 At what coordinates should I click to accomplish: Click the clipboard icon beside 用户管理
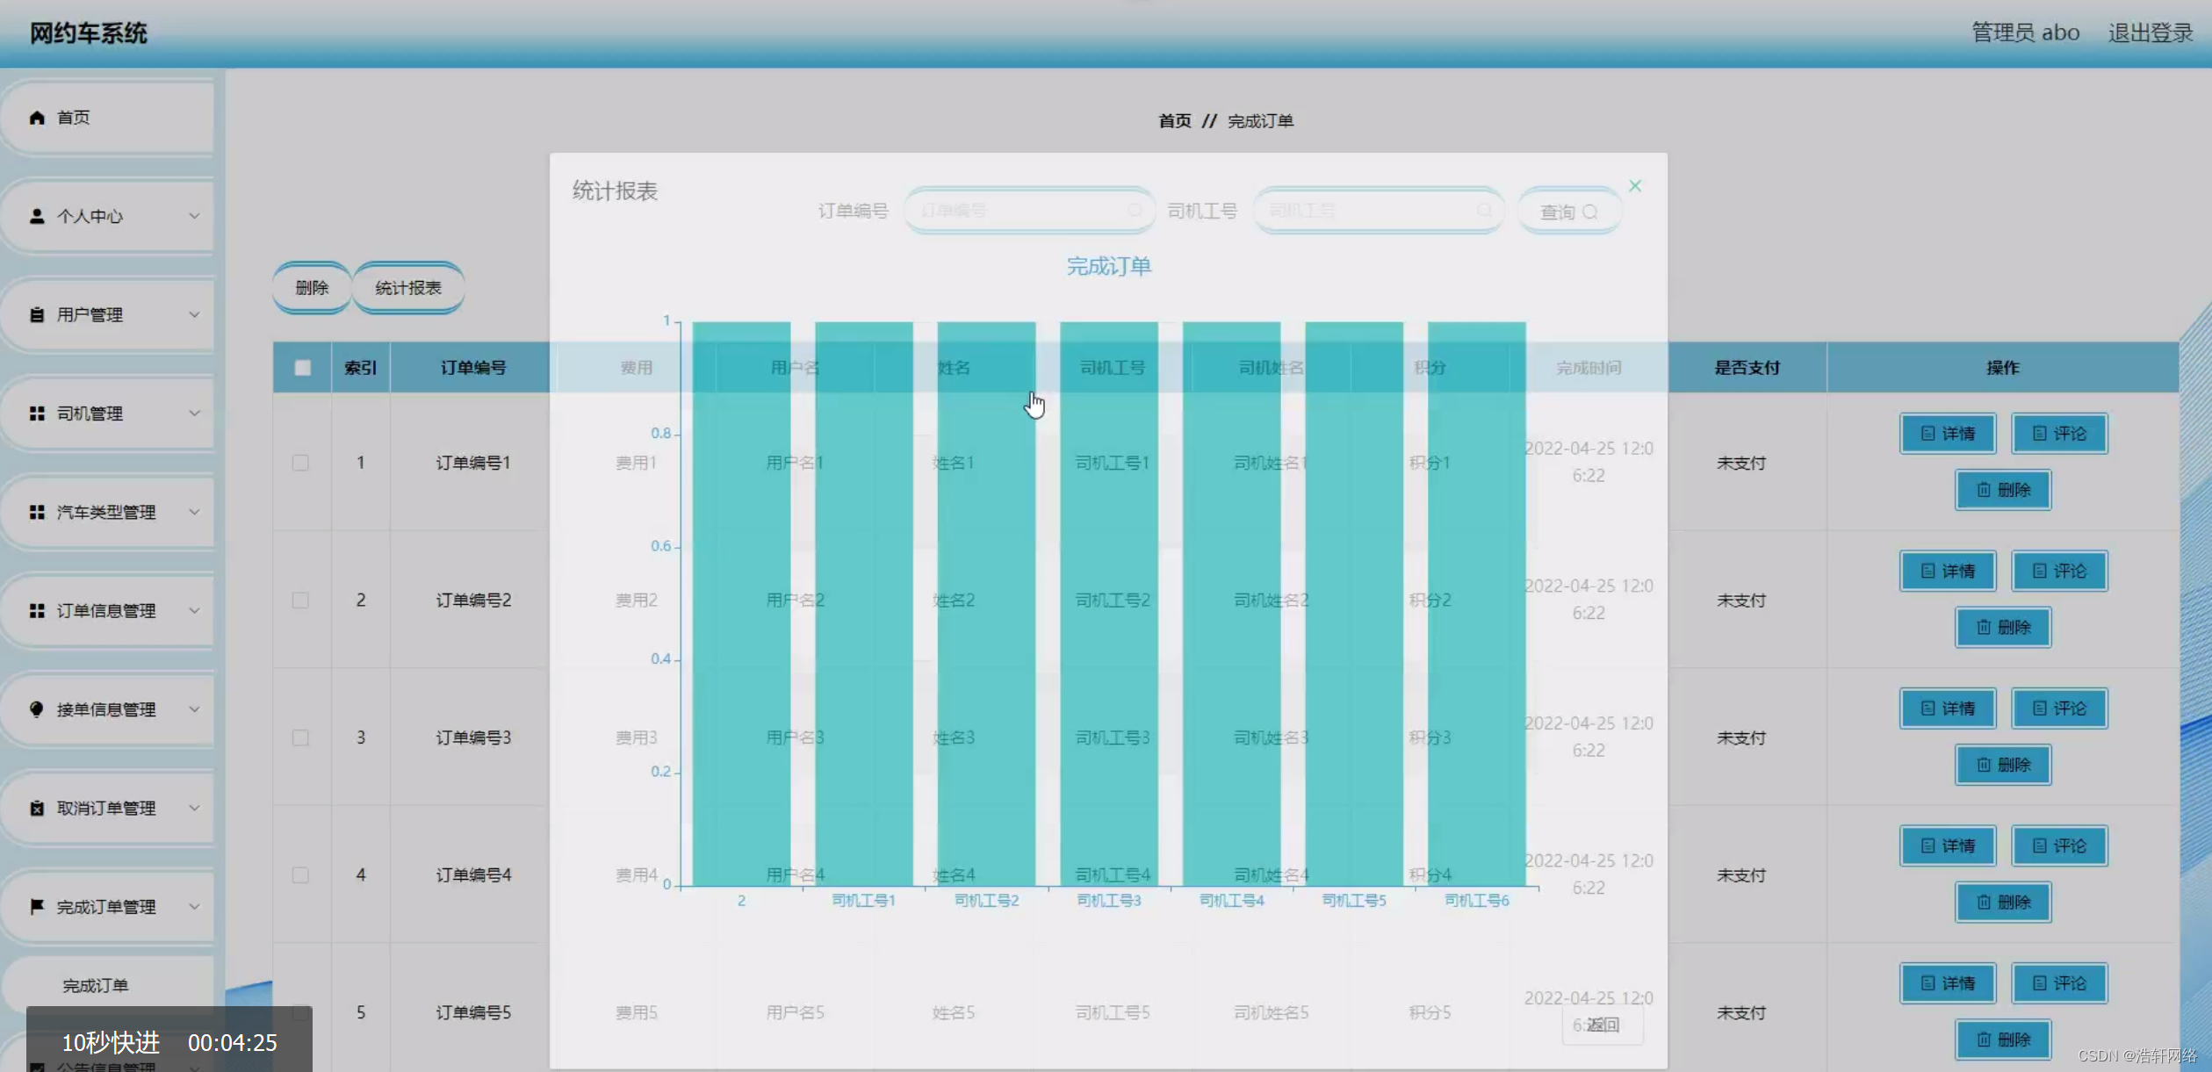click(37, 314)
